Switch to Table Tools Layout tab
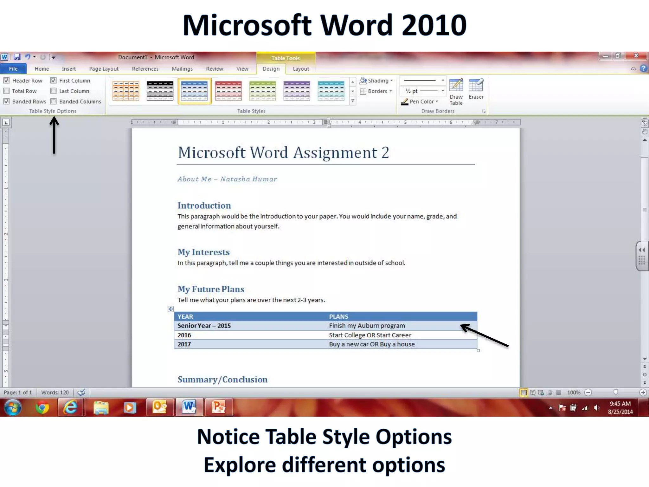The image size is (649, 487). [301, 69]
